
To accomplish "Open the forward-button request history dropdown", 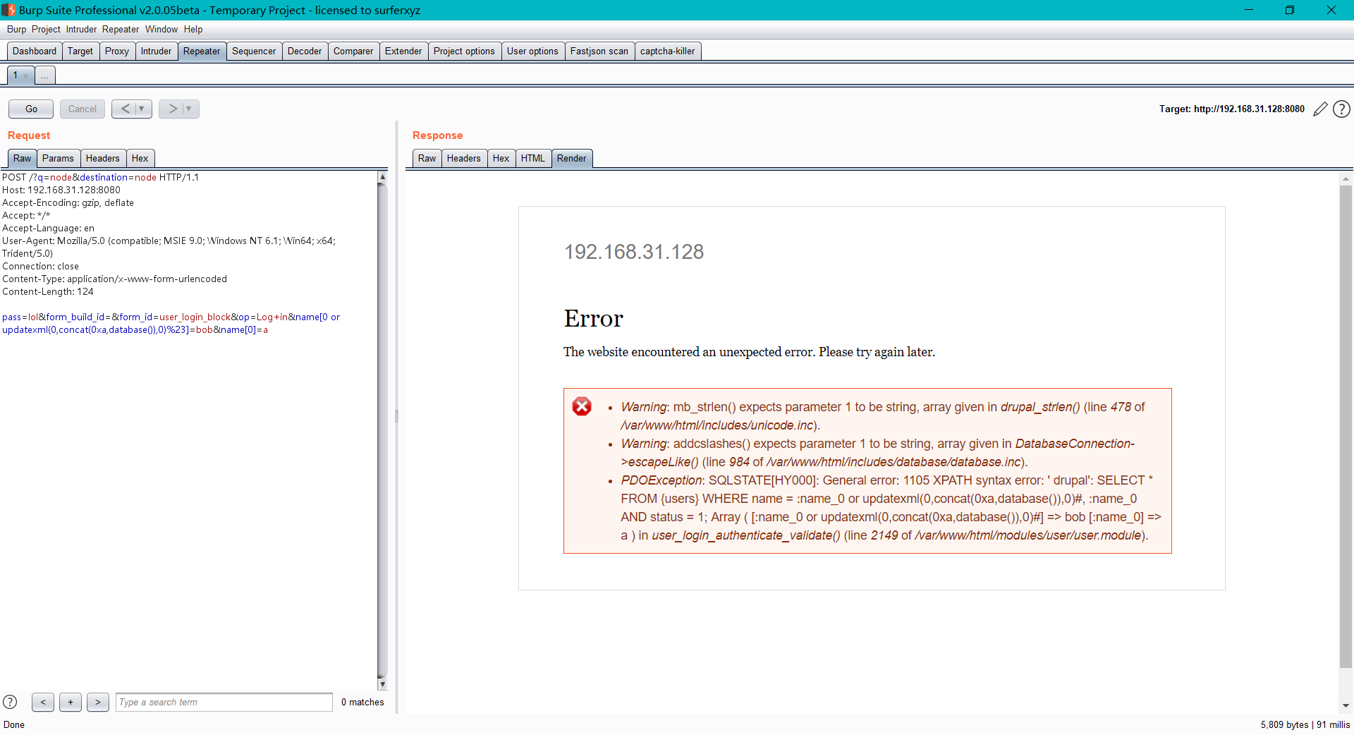I will point(189,109).
